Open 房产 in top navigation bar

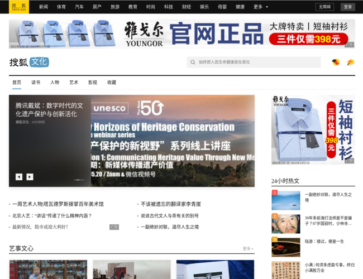(97, 7)
